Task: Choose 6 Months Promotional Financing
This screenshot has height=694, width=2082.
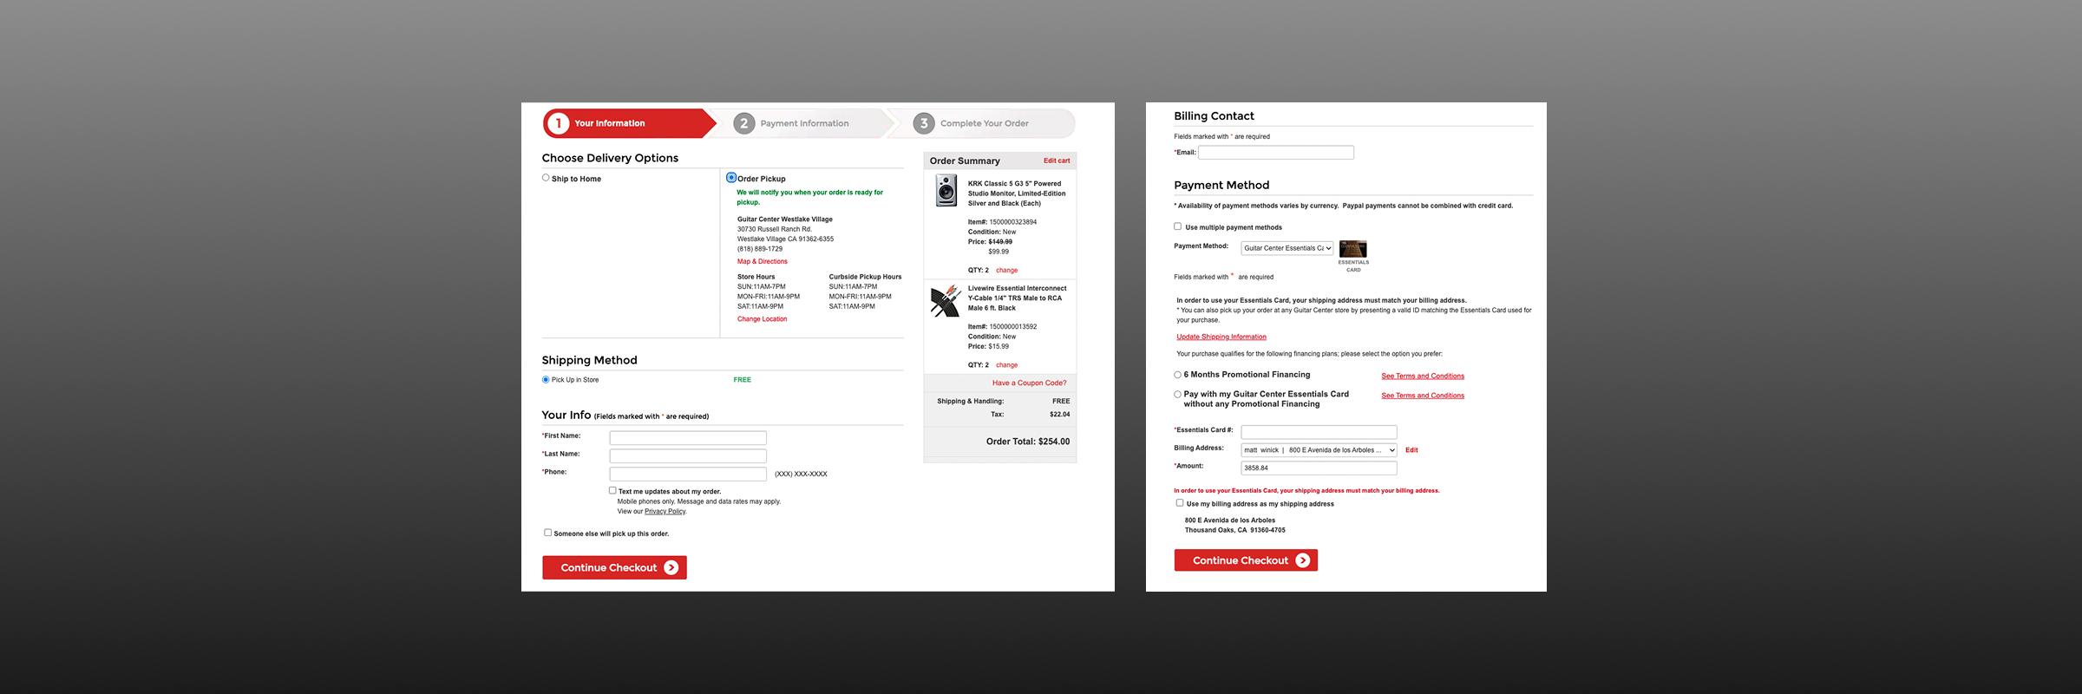Action: (x=1178, y=375)
